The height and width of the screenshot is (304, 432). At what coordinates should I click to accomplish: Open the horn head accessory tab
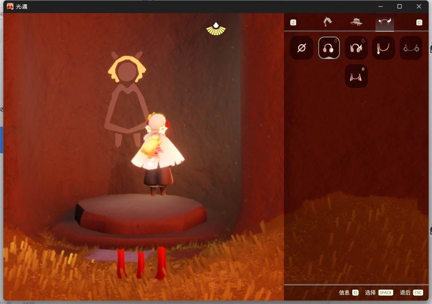point(385,22)
